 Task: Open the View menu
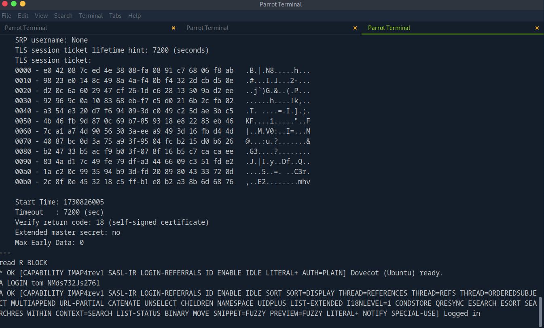pos(41,16)
